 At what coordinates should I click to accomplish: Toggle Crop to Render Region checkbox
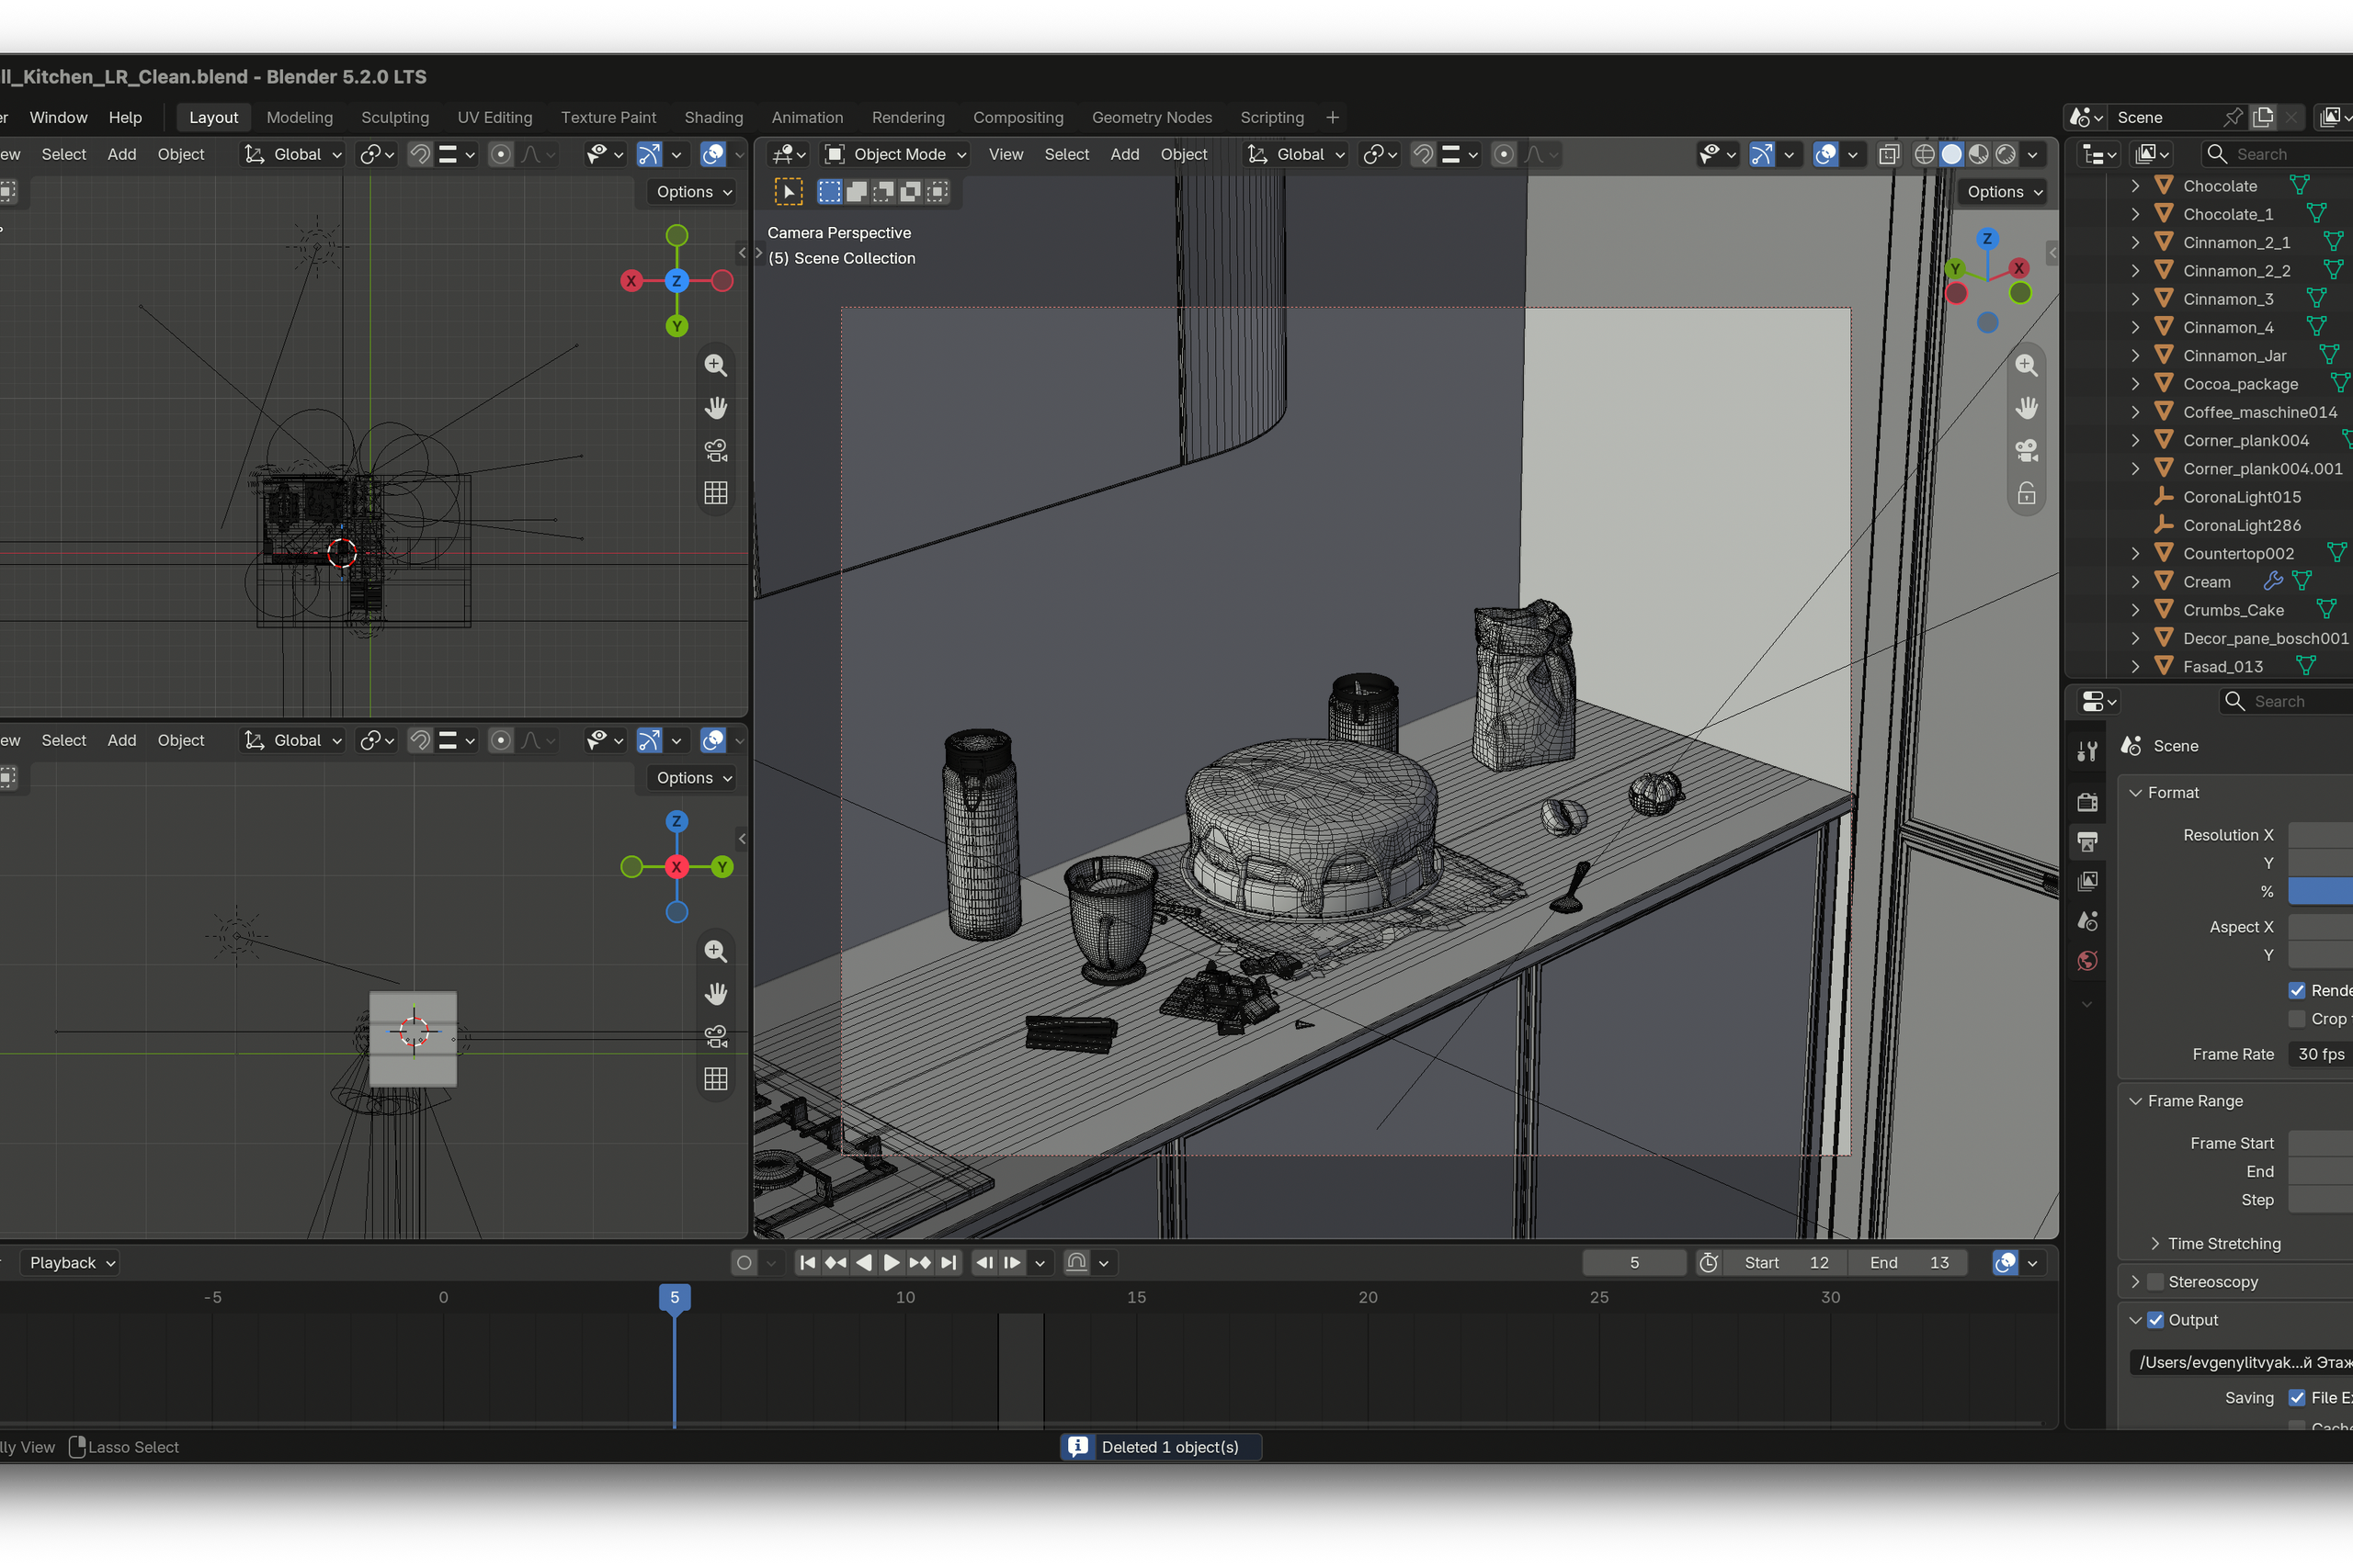[2297, 1018]
